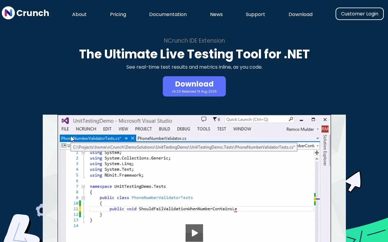Click the TEST menu in the video
The height and width of the screenshot is (242, 388).
222,129
